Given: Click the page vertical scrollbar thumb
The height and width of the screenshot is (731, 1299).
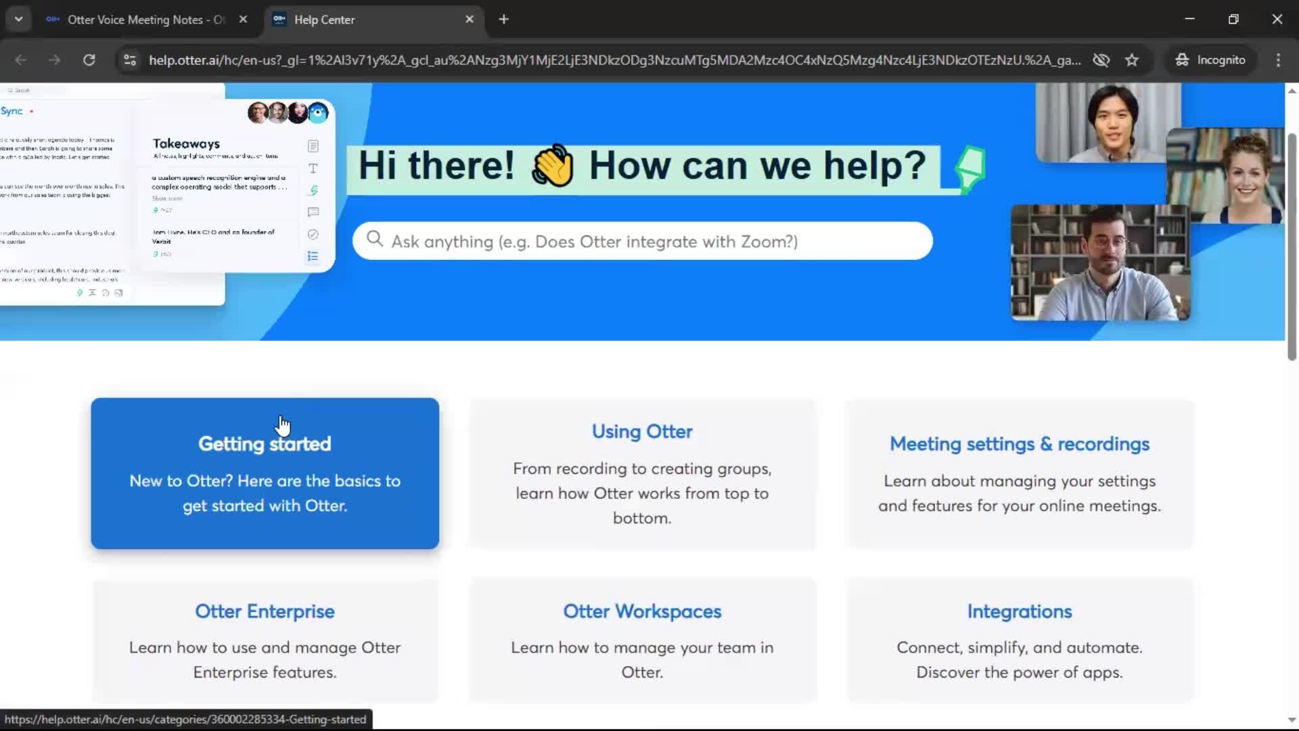Looking at the screenshot, I should (1292, 247).
